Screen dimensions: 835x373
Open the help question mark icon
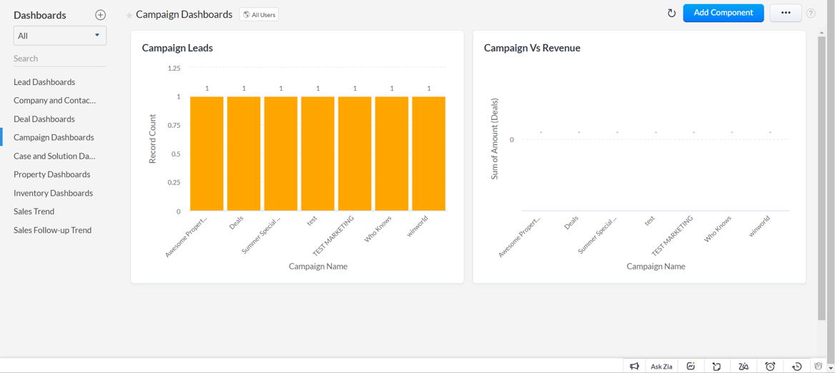(811, 14)
